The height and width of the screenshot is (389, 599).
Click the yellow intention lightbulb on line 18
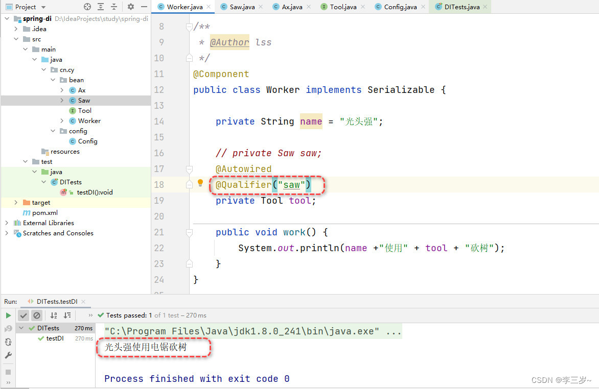point(200,183)
